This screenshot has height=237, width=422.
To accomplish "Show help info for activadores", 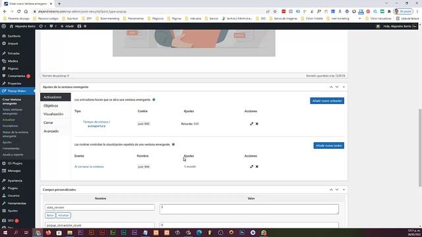I will [154, 99].
